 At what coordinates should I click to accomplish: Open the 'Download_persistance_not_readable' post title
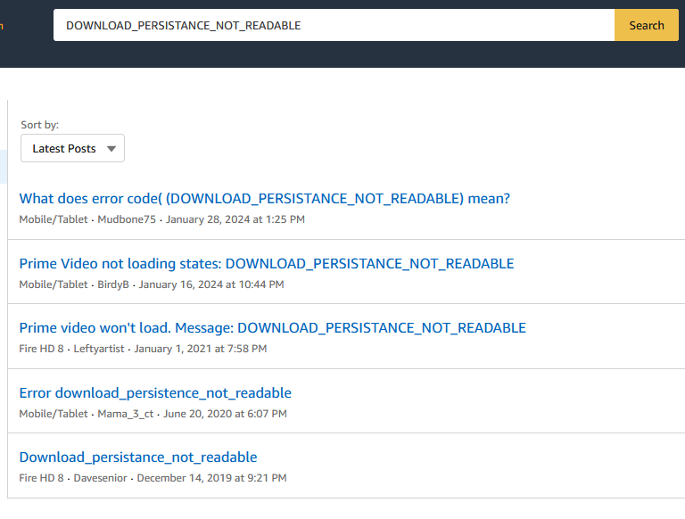[x=138, y=457]
